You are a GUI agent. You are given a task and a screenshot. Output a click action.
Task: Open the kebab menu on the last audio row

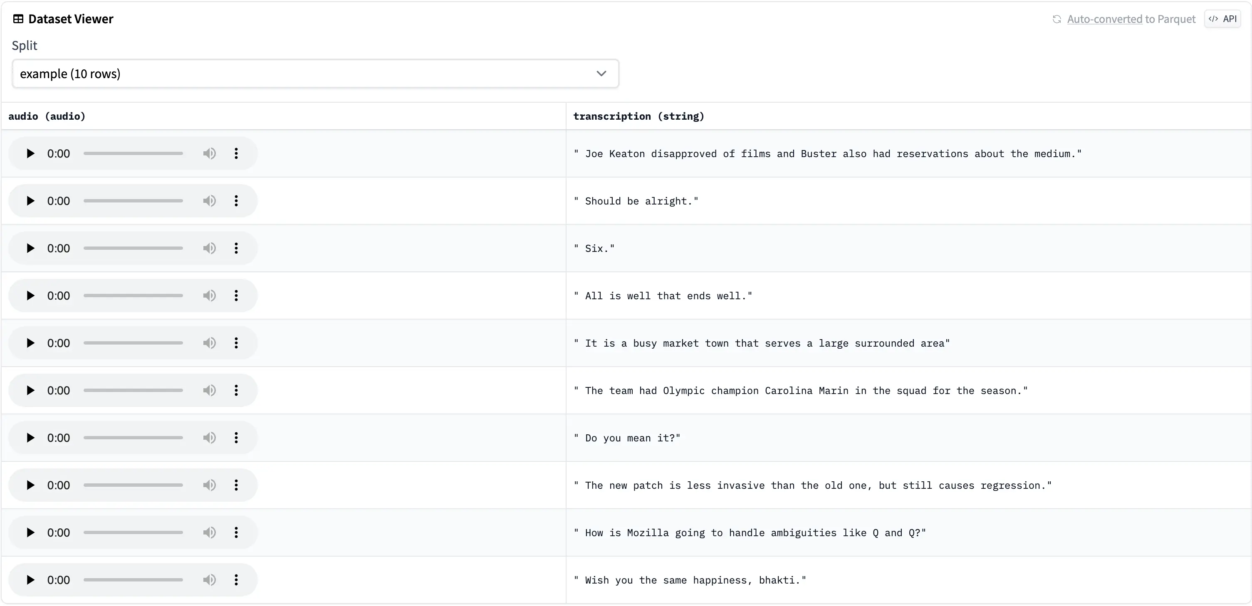(236, 579)
